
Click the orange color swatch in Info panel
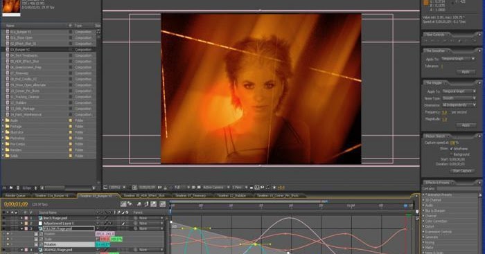426,3
